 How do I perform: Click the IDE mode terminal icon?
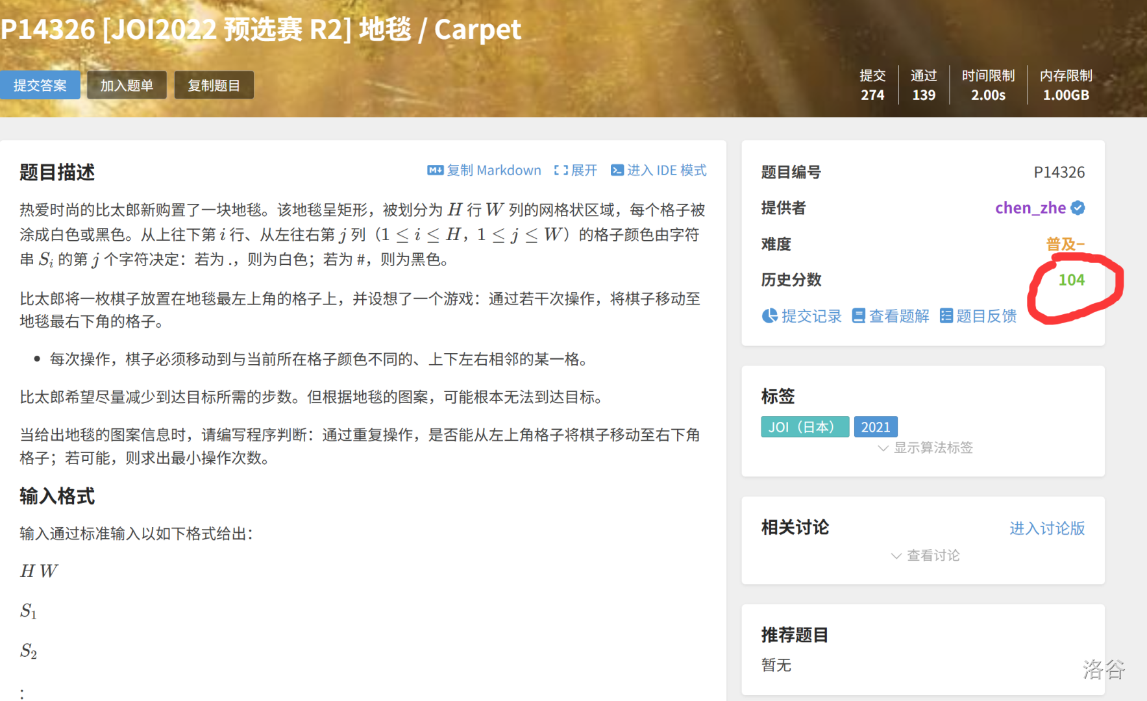coord(617,170)
